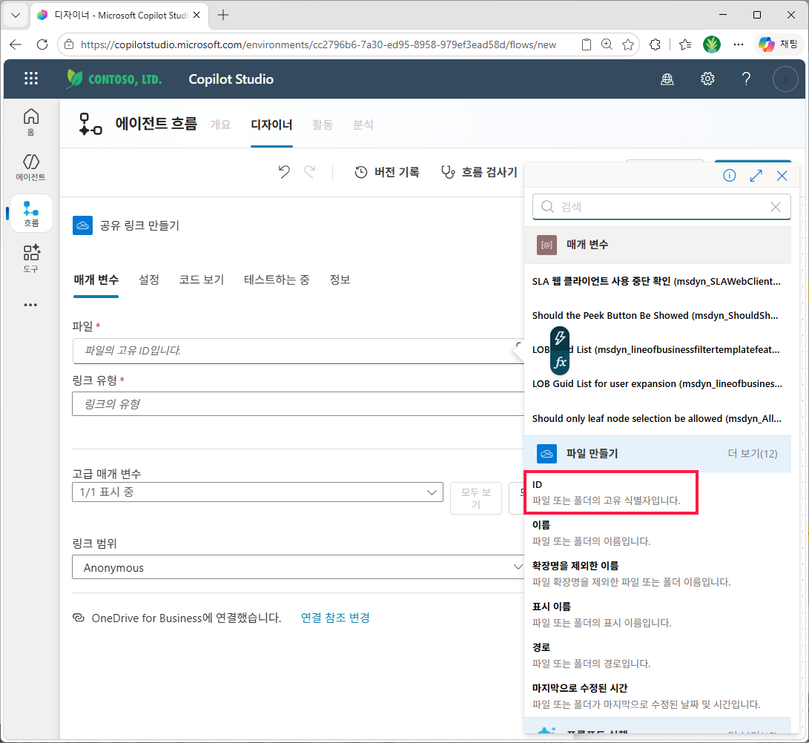Screen dimensions: 809x743
Task: Choose 이름 dynamic content item
Action: click(657, 533)
